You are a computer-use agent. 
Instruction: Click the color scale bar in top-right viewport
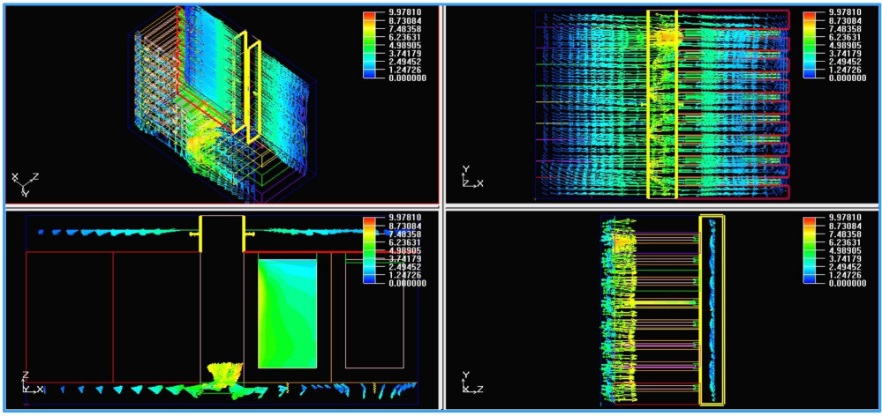click(810, 46)
